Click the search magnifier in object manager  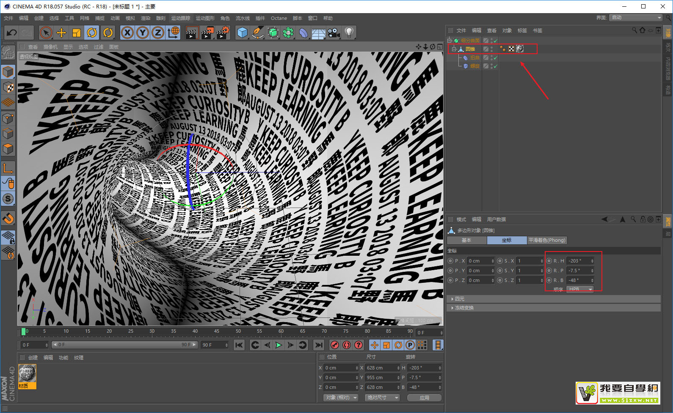[634, 30]
